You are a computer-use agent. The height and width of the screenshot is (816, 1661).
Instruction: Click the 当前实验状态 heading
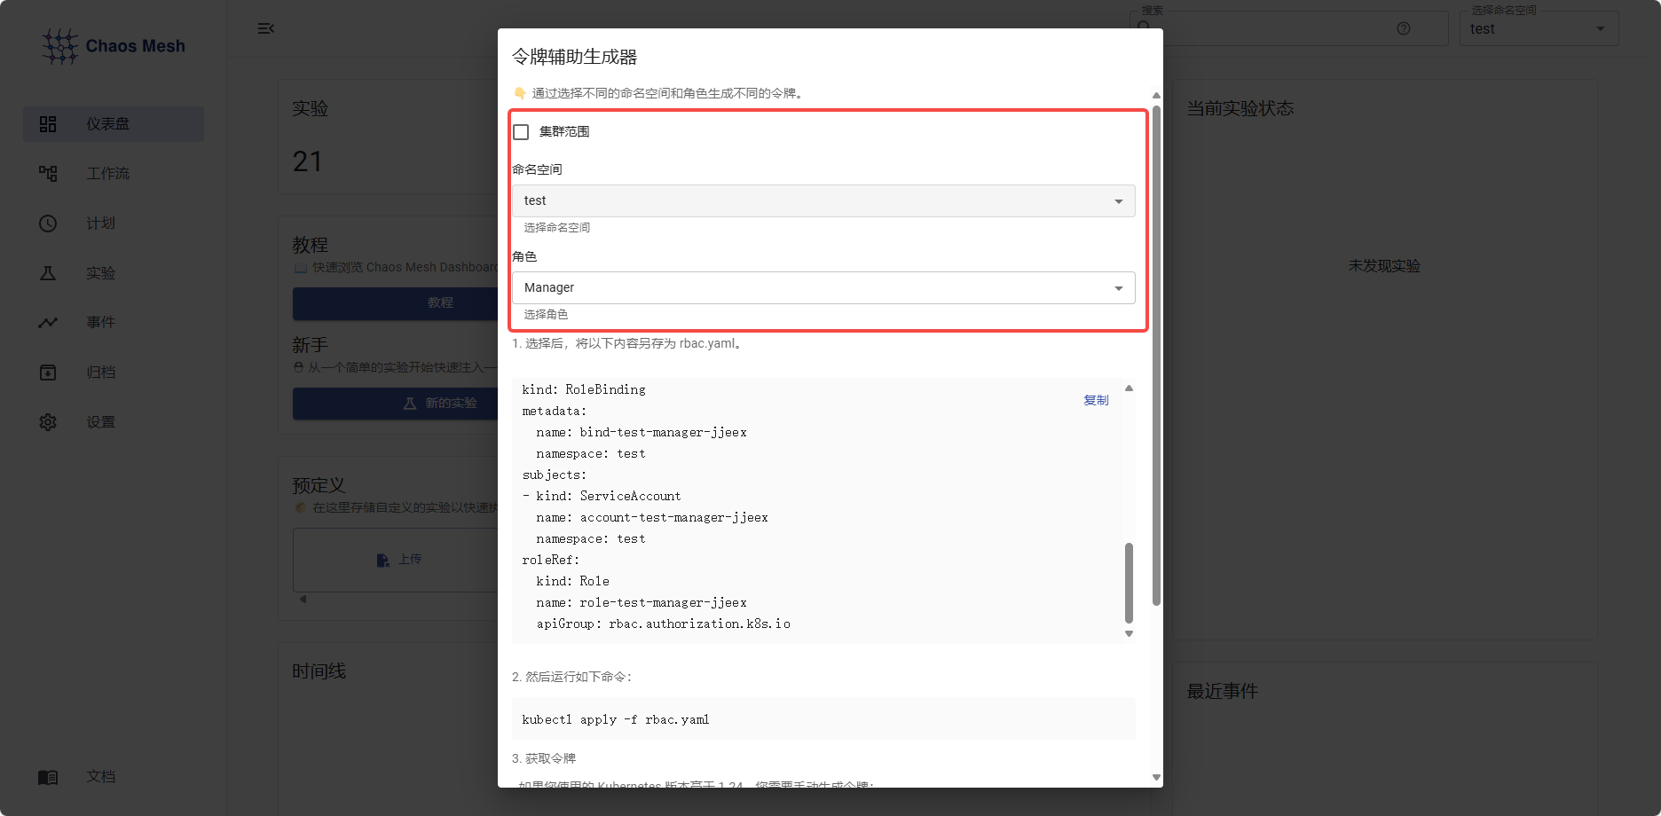(1240, 108)
